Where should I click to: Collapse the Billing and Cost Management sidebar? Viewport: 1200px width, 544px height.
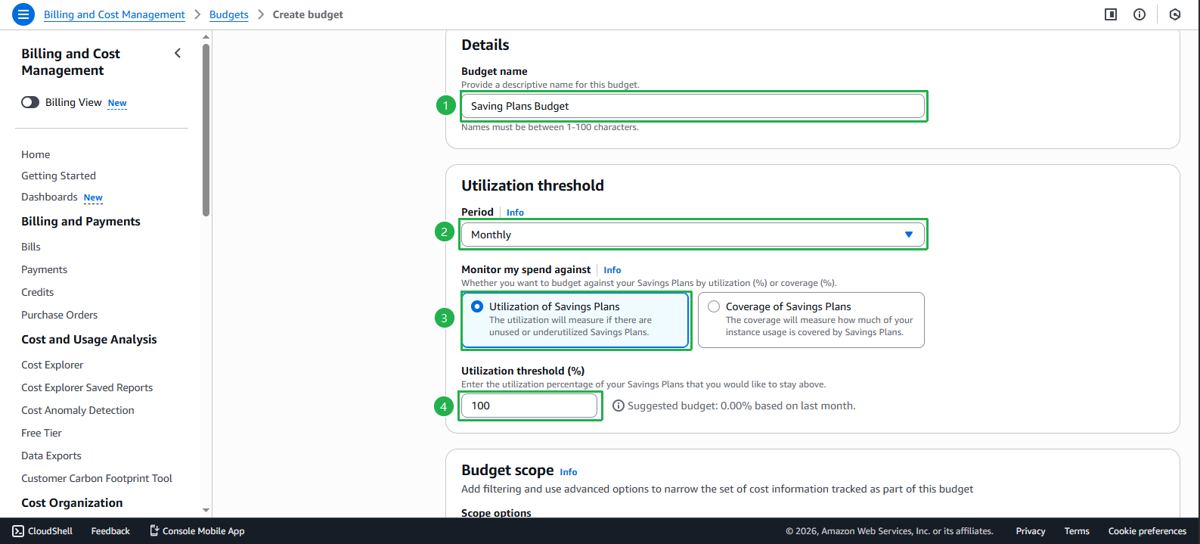pyautogui.click(x=178, y=53)
